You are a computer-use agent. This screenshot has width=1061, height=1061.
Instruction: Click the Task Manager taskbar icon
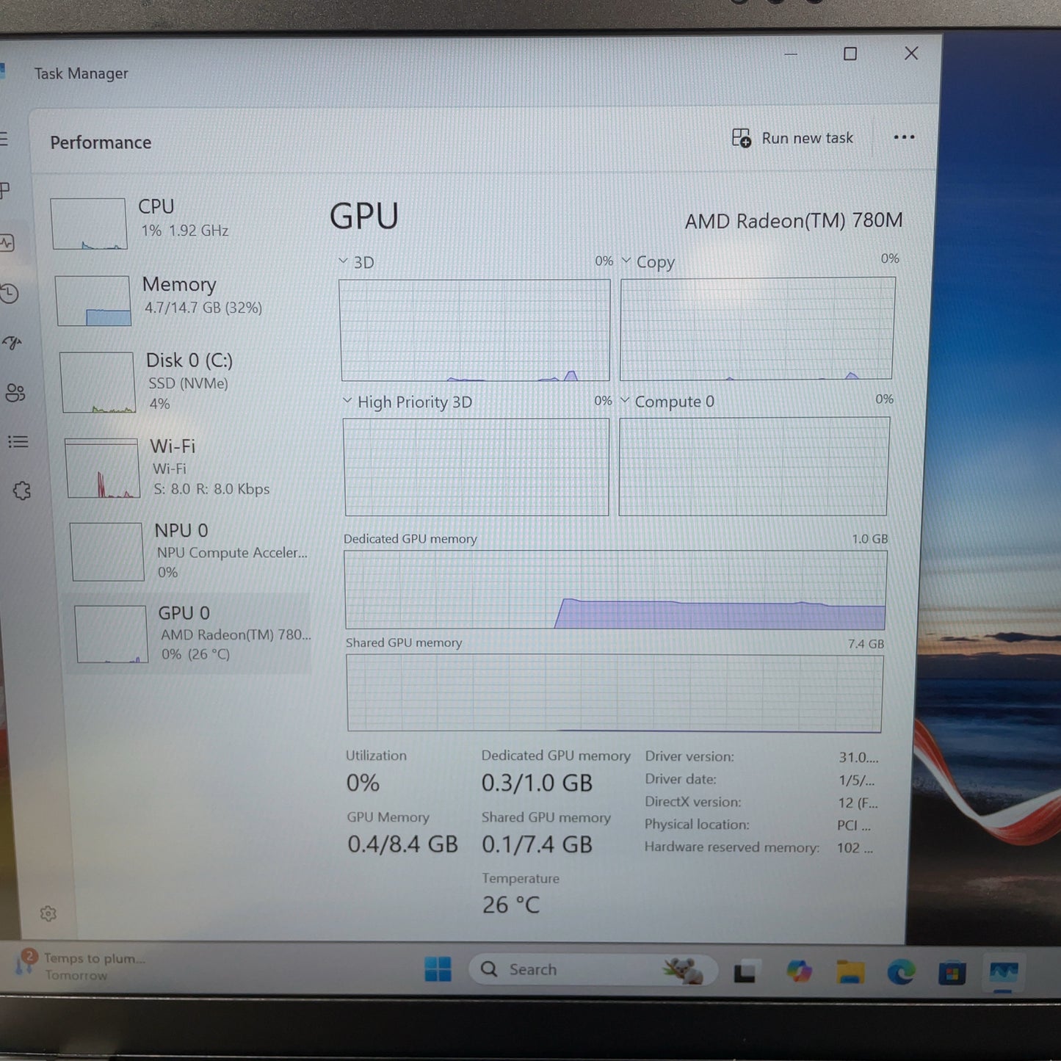(x=1003, y=974)
